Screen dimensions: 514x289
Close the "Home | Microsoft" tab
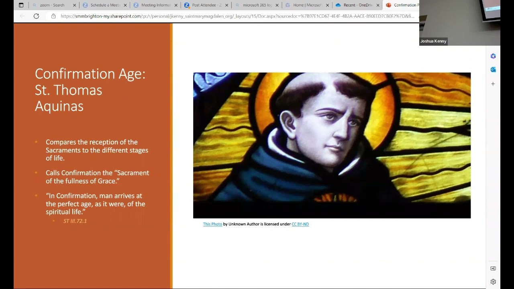point(328,5)
